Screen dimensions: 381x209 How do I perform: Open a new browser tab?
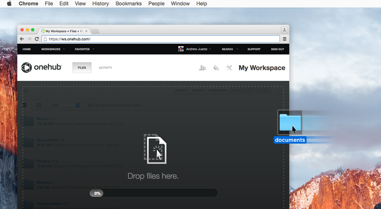coord(95,31)
